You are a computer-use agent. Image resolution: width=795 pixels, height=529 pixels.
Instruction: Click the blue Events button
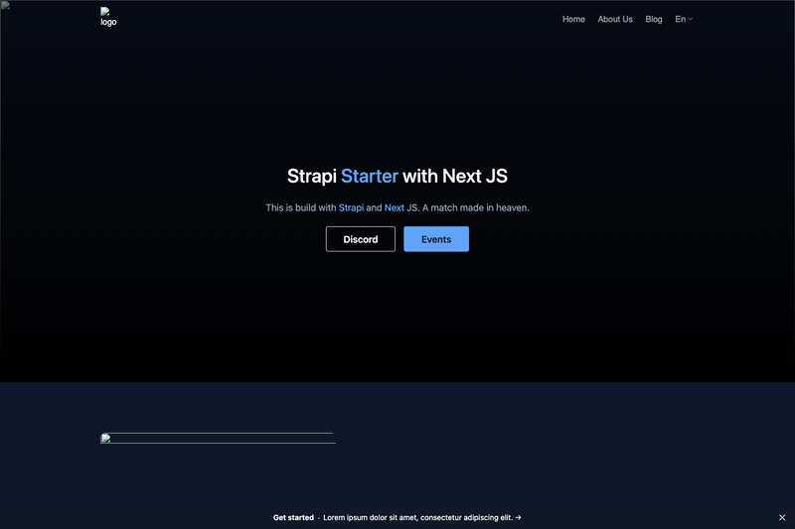[x=436, y=239]
